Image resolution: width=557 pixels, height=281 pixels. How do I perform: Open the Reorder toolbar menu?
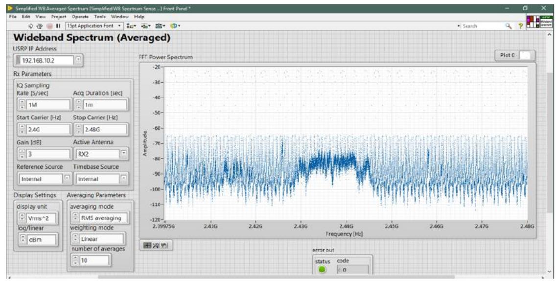point(175,26)
